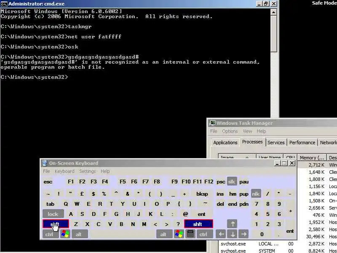337x253 pixels.
Task: Toggle the left ctrl key on On-Screen Keyboard
Action: click(51, 234)
